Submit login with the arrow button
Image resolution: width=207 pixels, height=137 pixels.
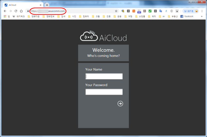(x=120, y=104)
